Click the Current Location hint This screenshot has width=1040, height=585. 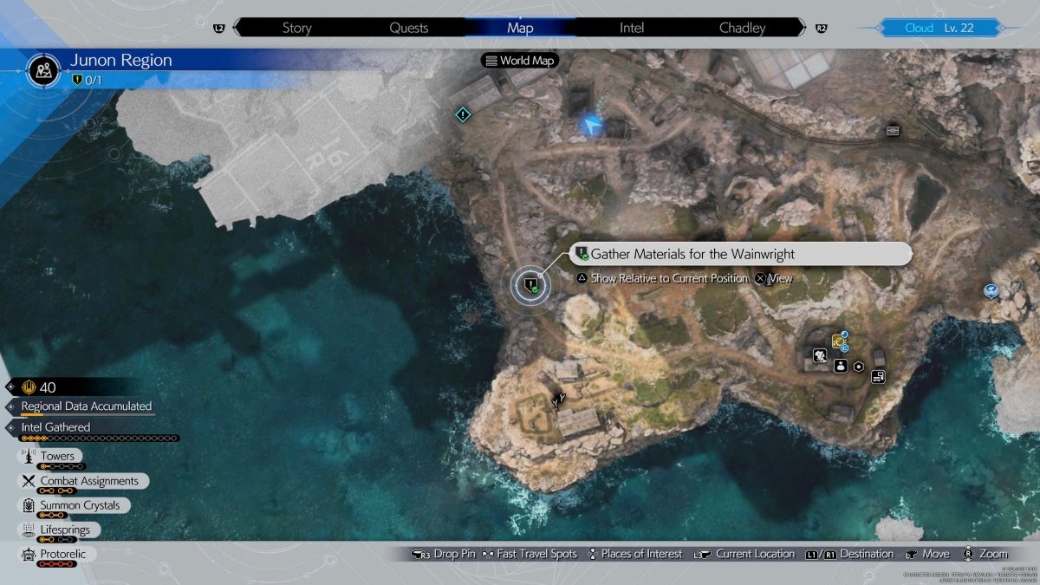tap(744, 554)
